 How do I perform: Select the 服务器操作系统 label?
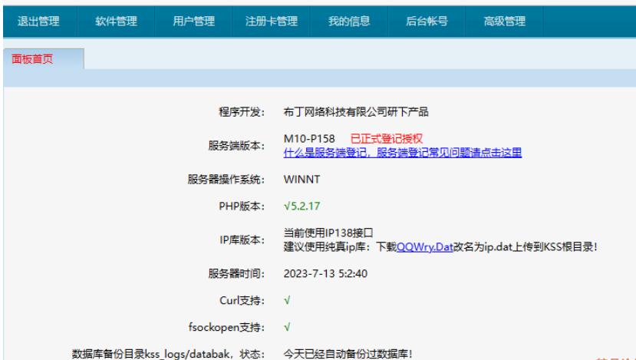point(226,180)
